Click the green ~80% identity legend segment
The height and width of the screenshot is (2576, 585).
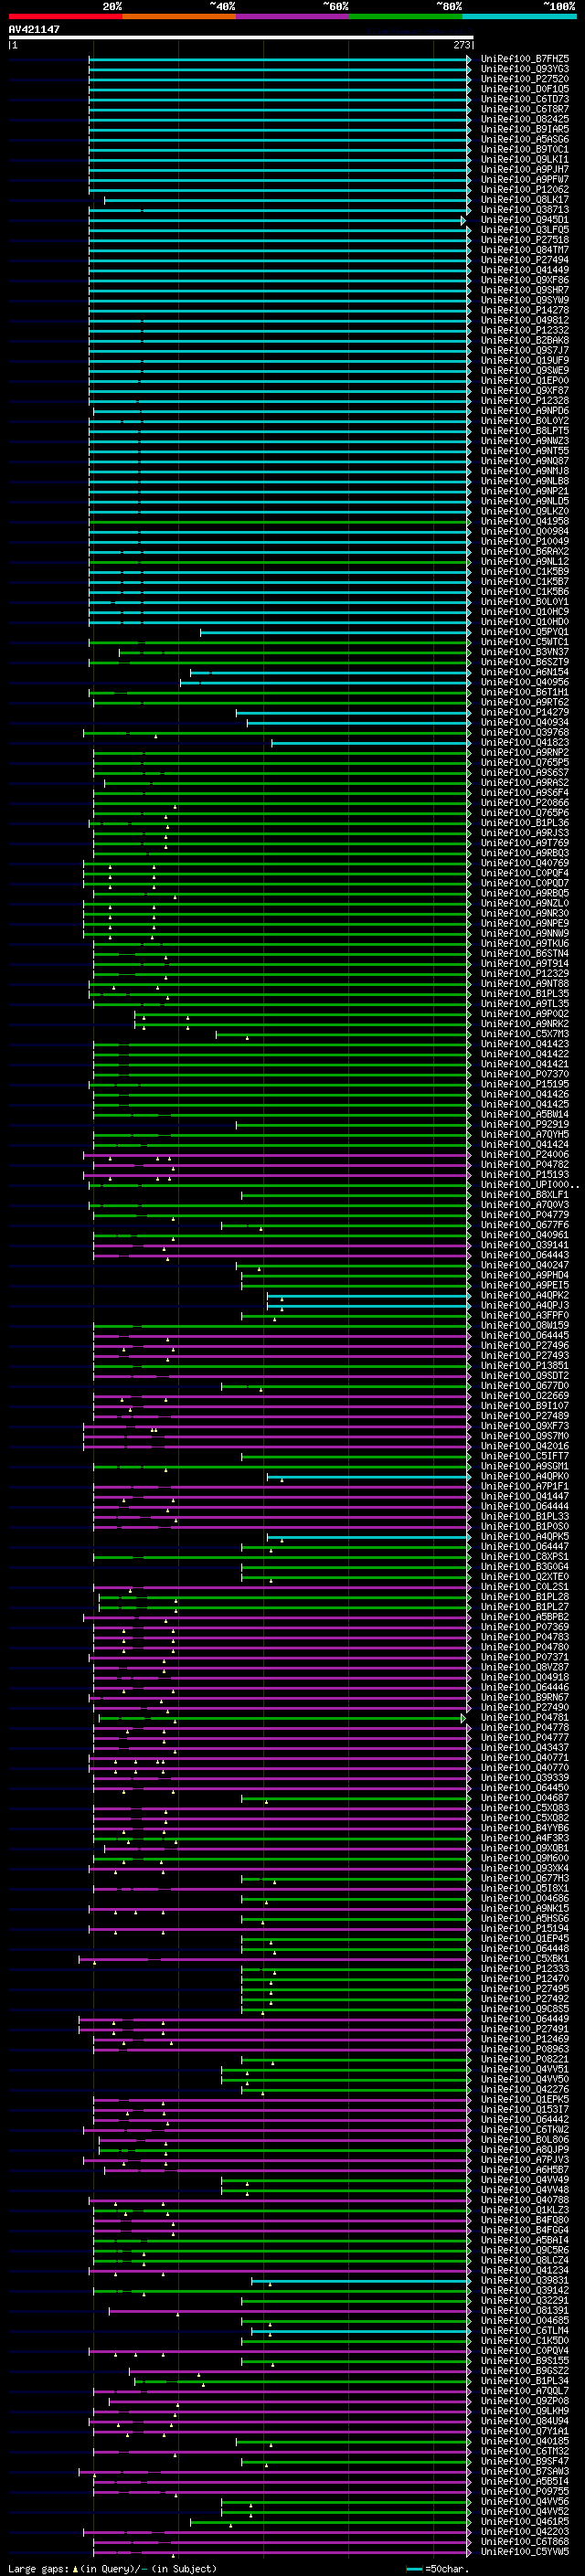406,16
